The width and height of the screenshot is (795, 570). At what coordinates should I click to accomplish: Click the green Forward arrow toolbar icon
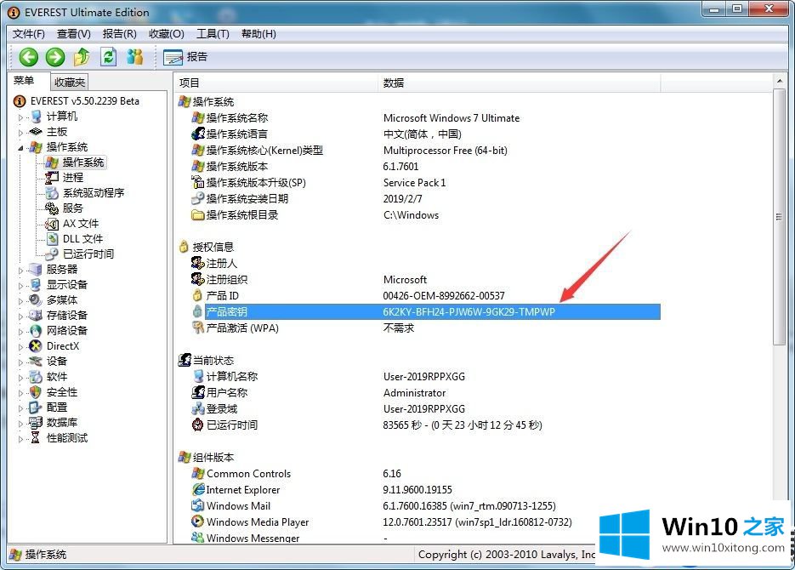pos(55,57)
